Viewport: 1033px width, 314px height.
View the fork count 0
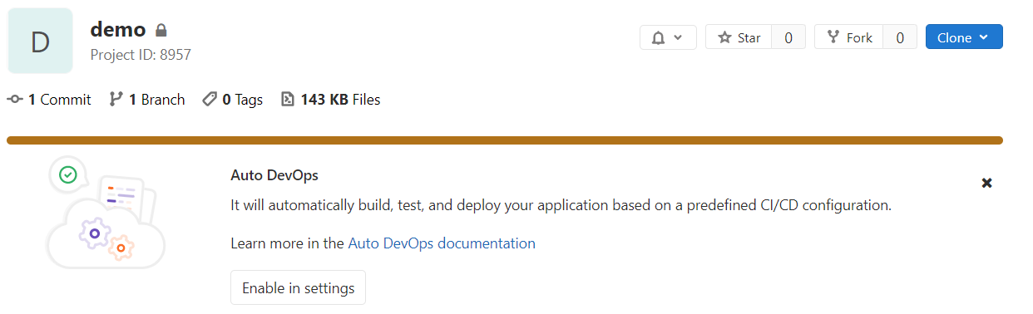click(x=900, y=37)
